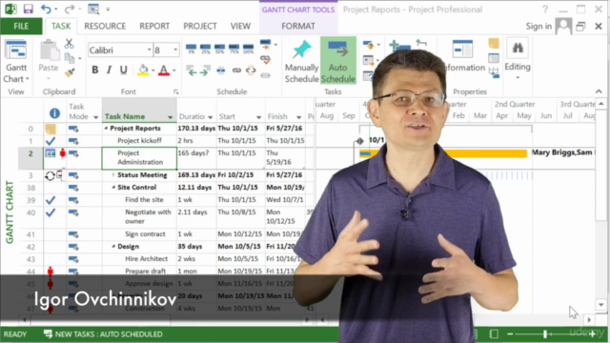Toggle Italic formatting
Image resolution: width=610 pixels, height=343 pixels.
coord(110,70)
